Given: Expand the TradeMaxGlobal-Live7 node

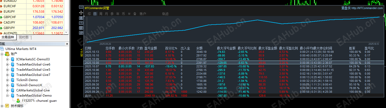Looking at the screenshot, I should (x=7, y=75).
